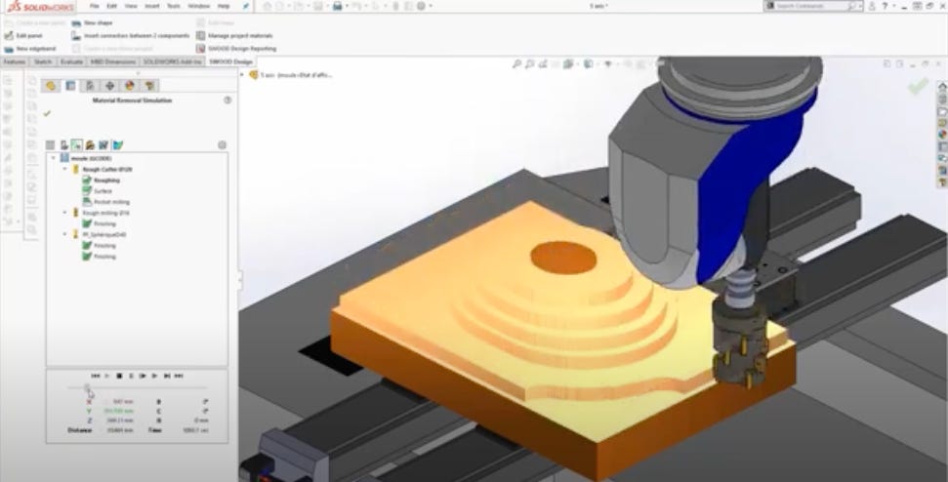Collapse the moule program root node

[x=54, y=158]
